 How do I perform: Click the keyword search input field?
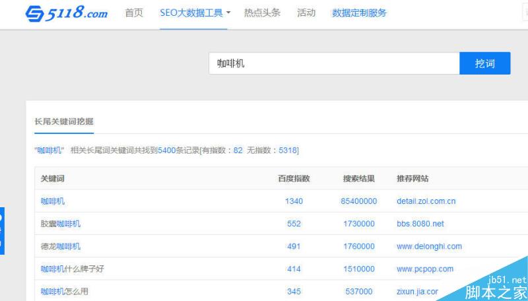pyautogui.click(x=334, y=63)
